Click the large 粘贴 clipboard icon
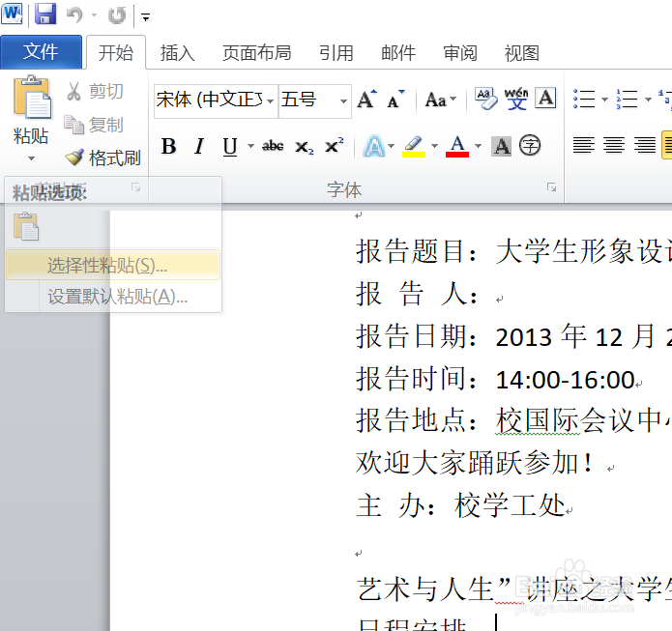672x631 pixels. [x=32, y=98]
